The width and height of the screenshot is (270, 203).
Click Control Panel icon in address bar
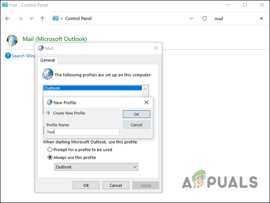(x=55, y=18)
